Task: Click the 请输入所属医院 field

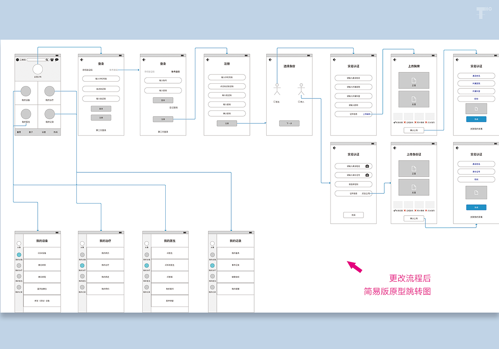Action: pyautogui.click(x=353, y=87)
